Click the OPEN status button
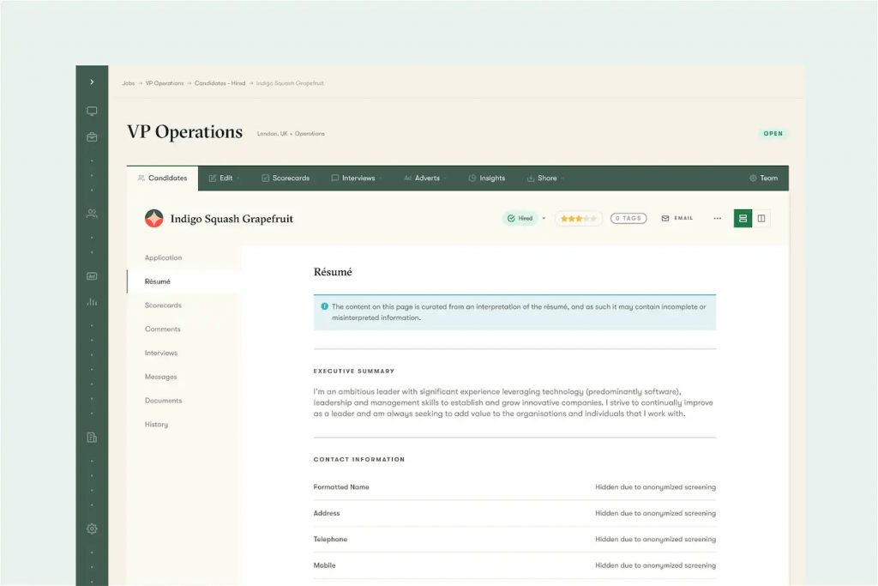The height and width of the screenshot is (586, 878). pyautogui.click(x=772, y=134)
